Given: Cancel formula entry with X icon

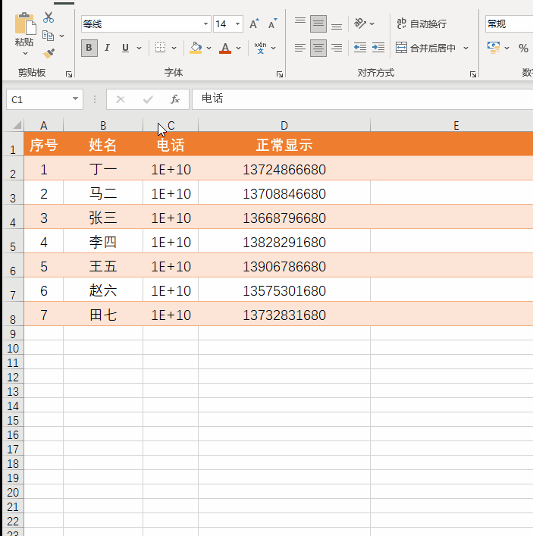Looking at the screenshot, I should click(x=121, y=99).
